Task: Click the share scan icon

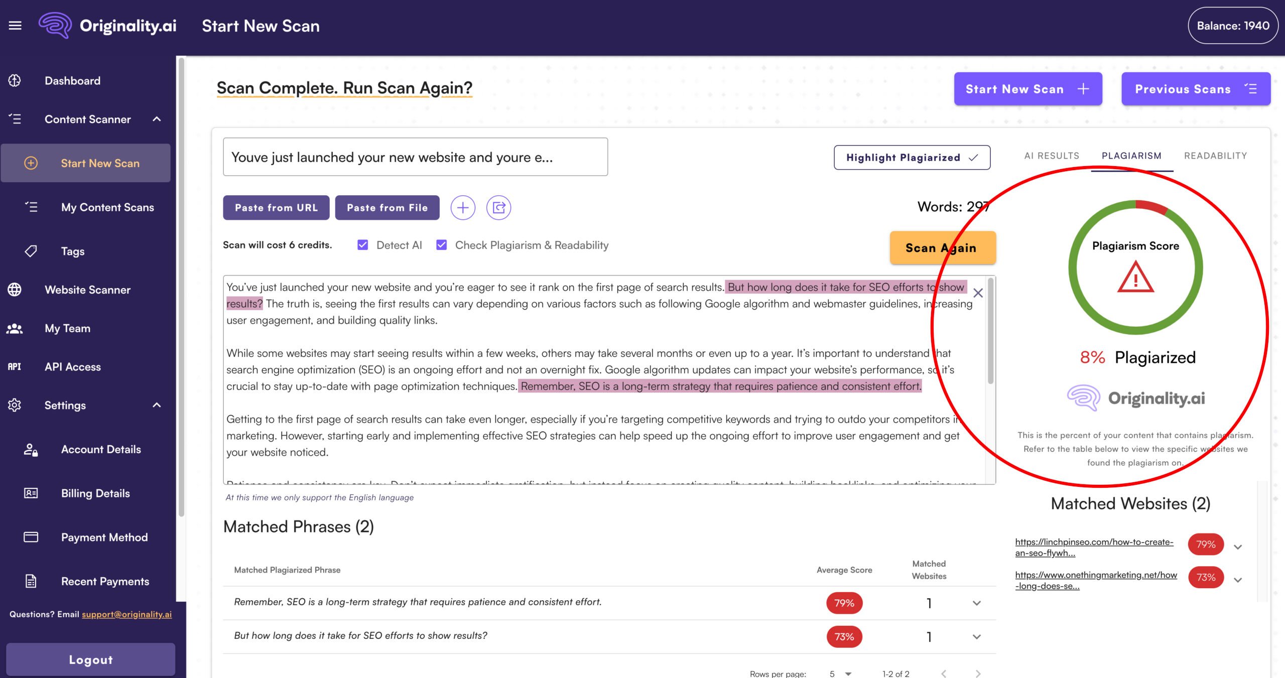Action: point(498,208)
